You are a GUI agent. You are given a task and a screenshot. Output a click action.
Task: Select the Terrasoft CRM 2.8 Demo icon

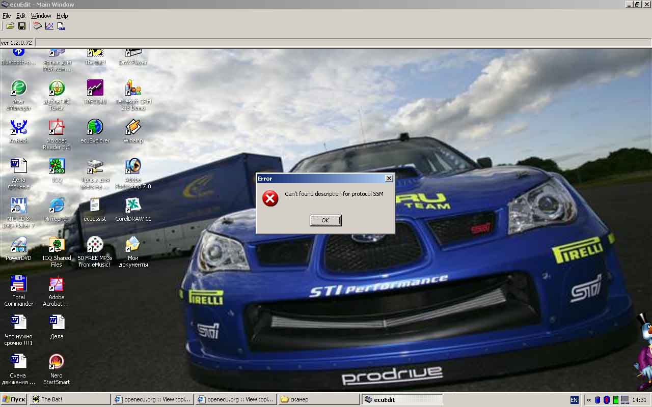click(x=133, y=95)
